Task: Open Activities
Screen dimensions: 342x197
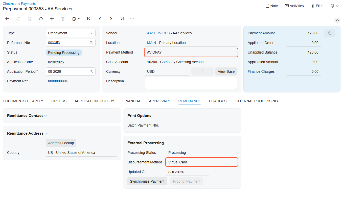Action: [294, 6]
